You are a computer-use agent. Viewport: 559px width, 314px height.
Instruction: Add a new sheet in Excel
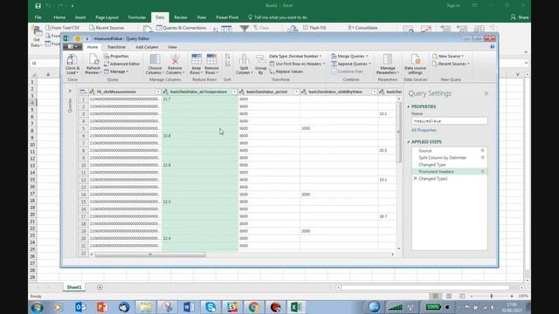100,287
